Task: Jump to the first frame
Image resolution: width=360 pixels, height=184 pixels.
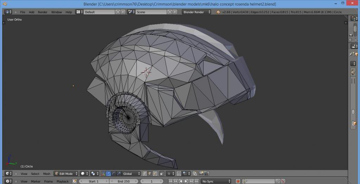Action: [x=171, y=181]
